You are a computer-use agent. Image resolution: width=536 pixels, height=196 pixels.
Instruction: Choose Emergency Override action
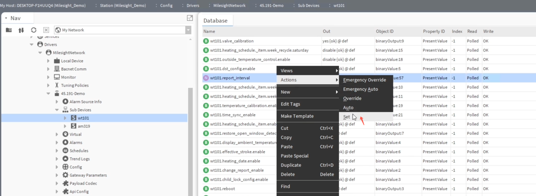point(366,80)
